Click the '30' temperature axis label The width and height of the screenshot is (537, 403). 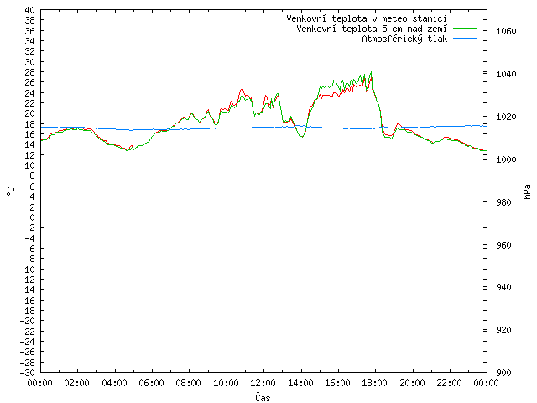coord(30,62)
